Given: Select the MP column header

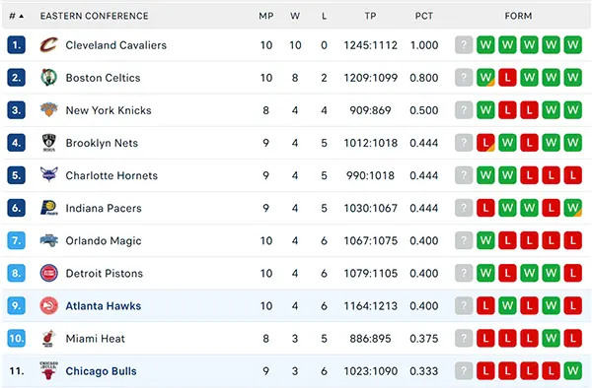Looking at the screenshot, I should coord(266,16).
